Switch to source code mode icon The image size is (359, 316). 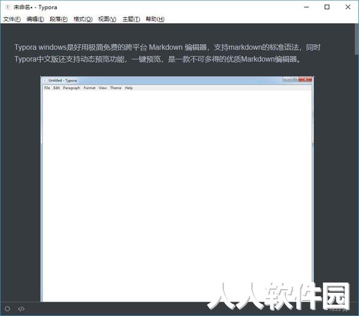coord(21,309)
